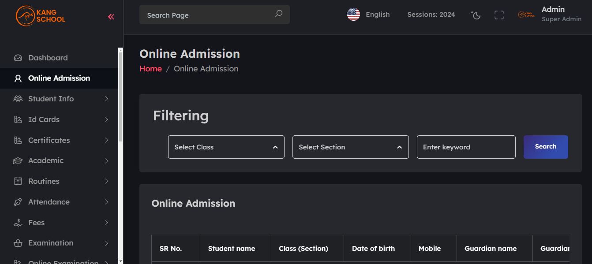Click the Attendance pen icon
The height and width of the screenshot is (264, 592).
tap(18, 202)
